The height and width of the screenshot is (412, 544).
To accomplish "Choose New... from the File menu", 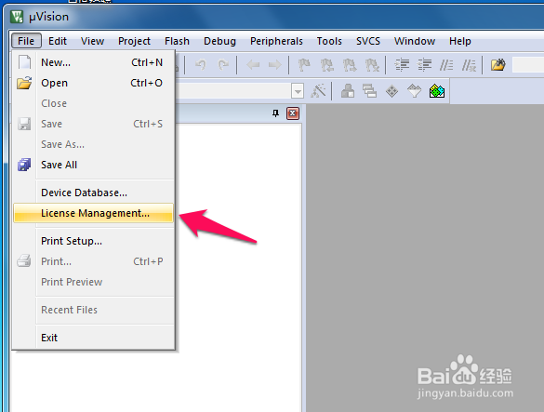I will 93,62.
